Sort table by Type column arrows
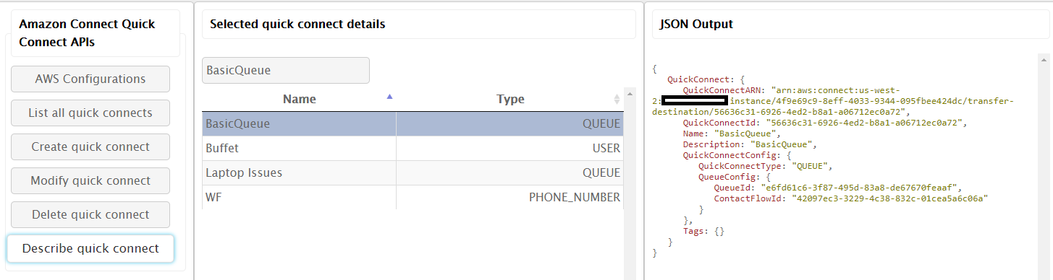The height and width of the screenshot is (280, 1053). click(617, 99)
